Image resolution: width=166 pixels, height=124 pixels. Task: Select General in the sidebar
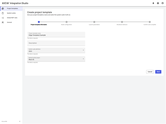pos(11,22)
